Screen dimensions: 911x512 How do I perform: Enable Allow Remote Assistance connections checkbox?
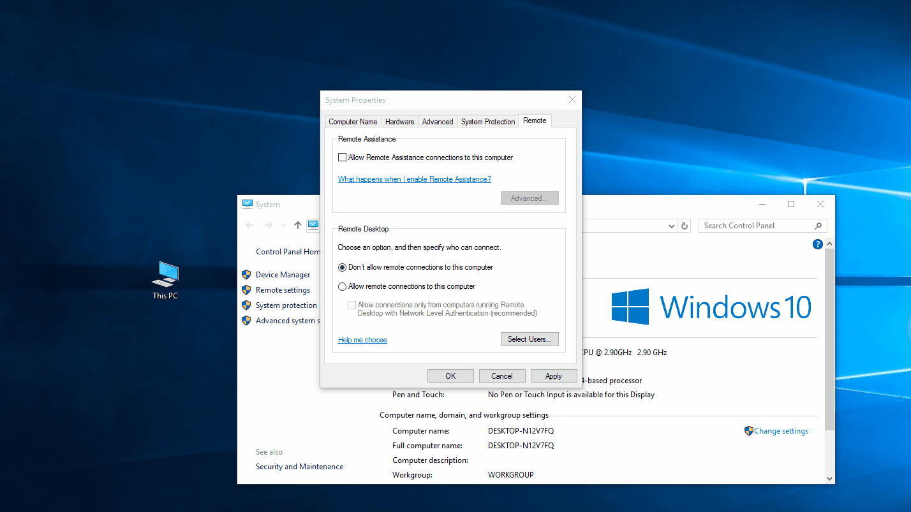tap(342, 157)
